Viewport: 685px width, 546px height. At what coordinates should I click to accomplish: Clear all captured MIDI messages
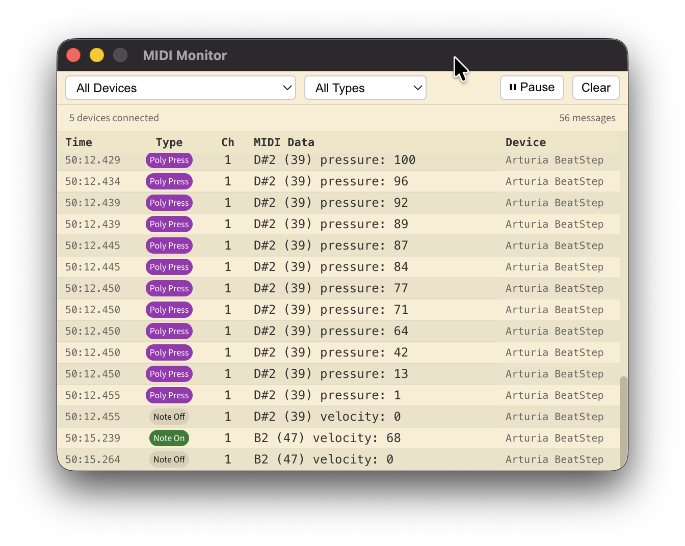tap(596, 87)
